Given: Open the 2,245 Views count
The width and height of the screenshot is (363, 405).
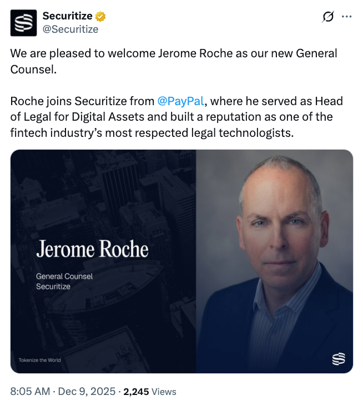Looking at the screenshot, I should click(135, 392).
